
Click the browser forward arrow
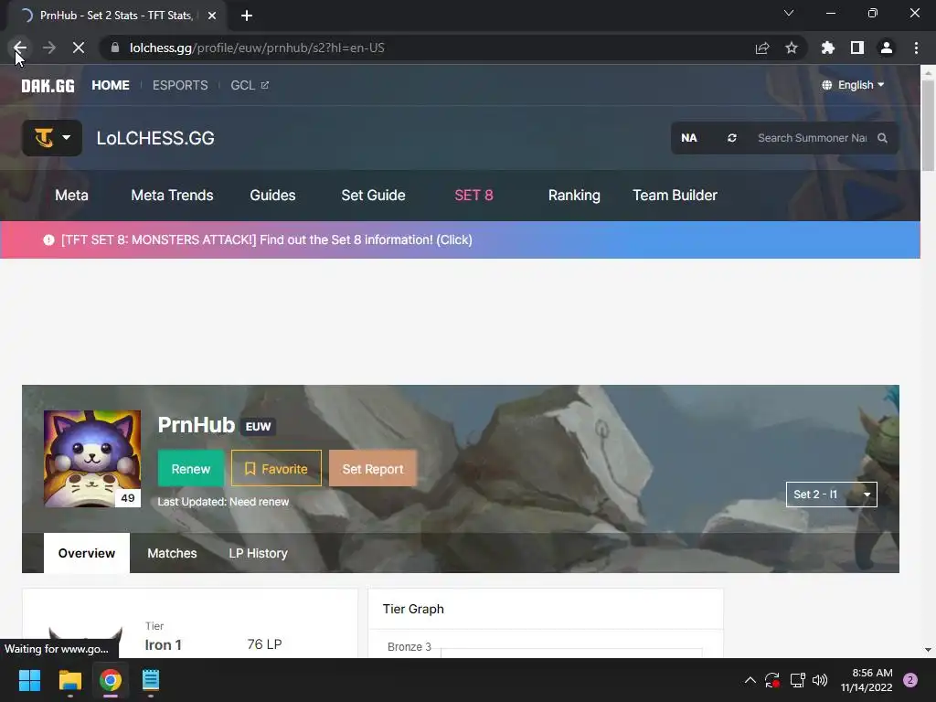coord(49,48)
